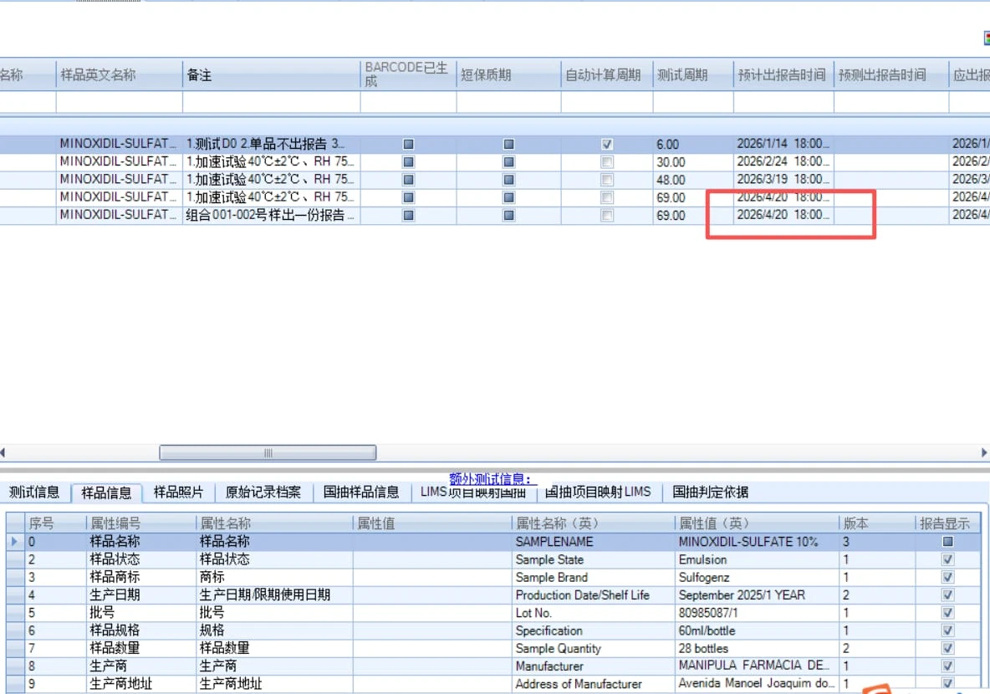This screenshot has width=990, height=694.
Task: Toggle 短保质期 checkbox in the 30.00 row
Action: pos(508,161)
